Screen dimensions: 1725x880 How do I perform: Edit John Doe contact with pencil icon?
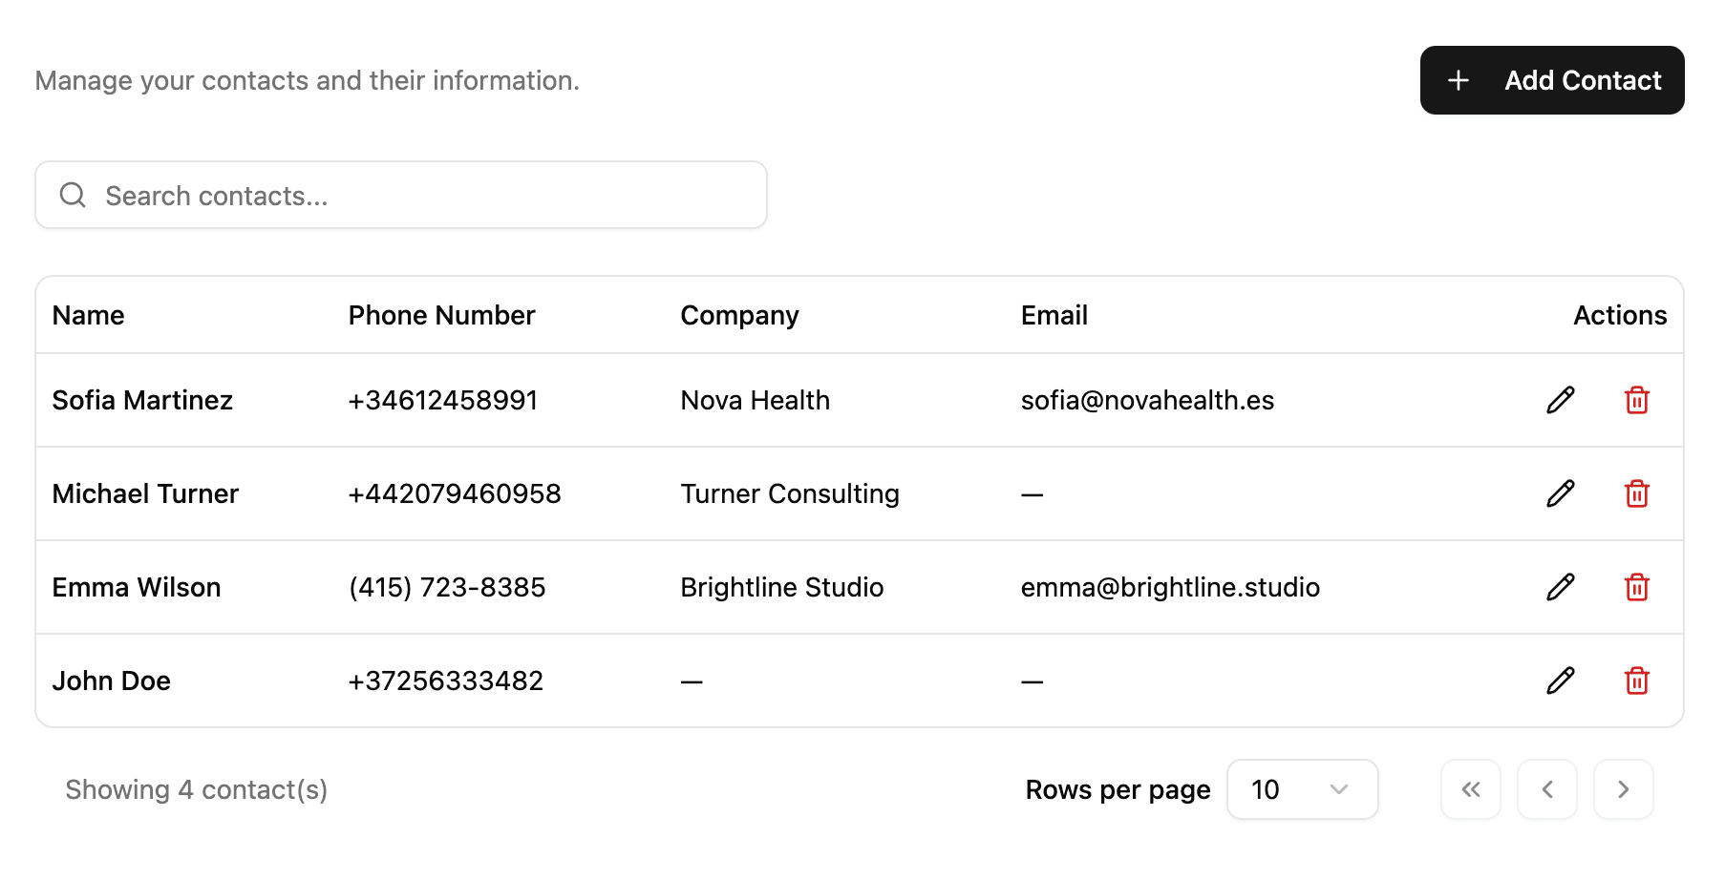coord(1560,681)
